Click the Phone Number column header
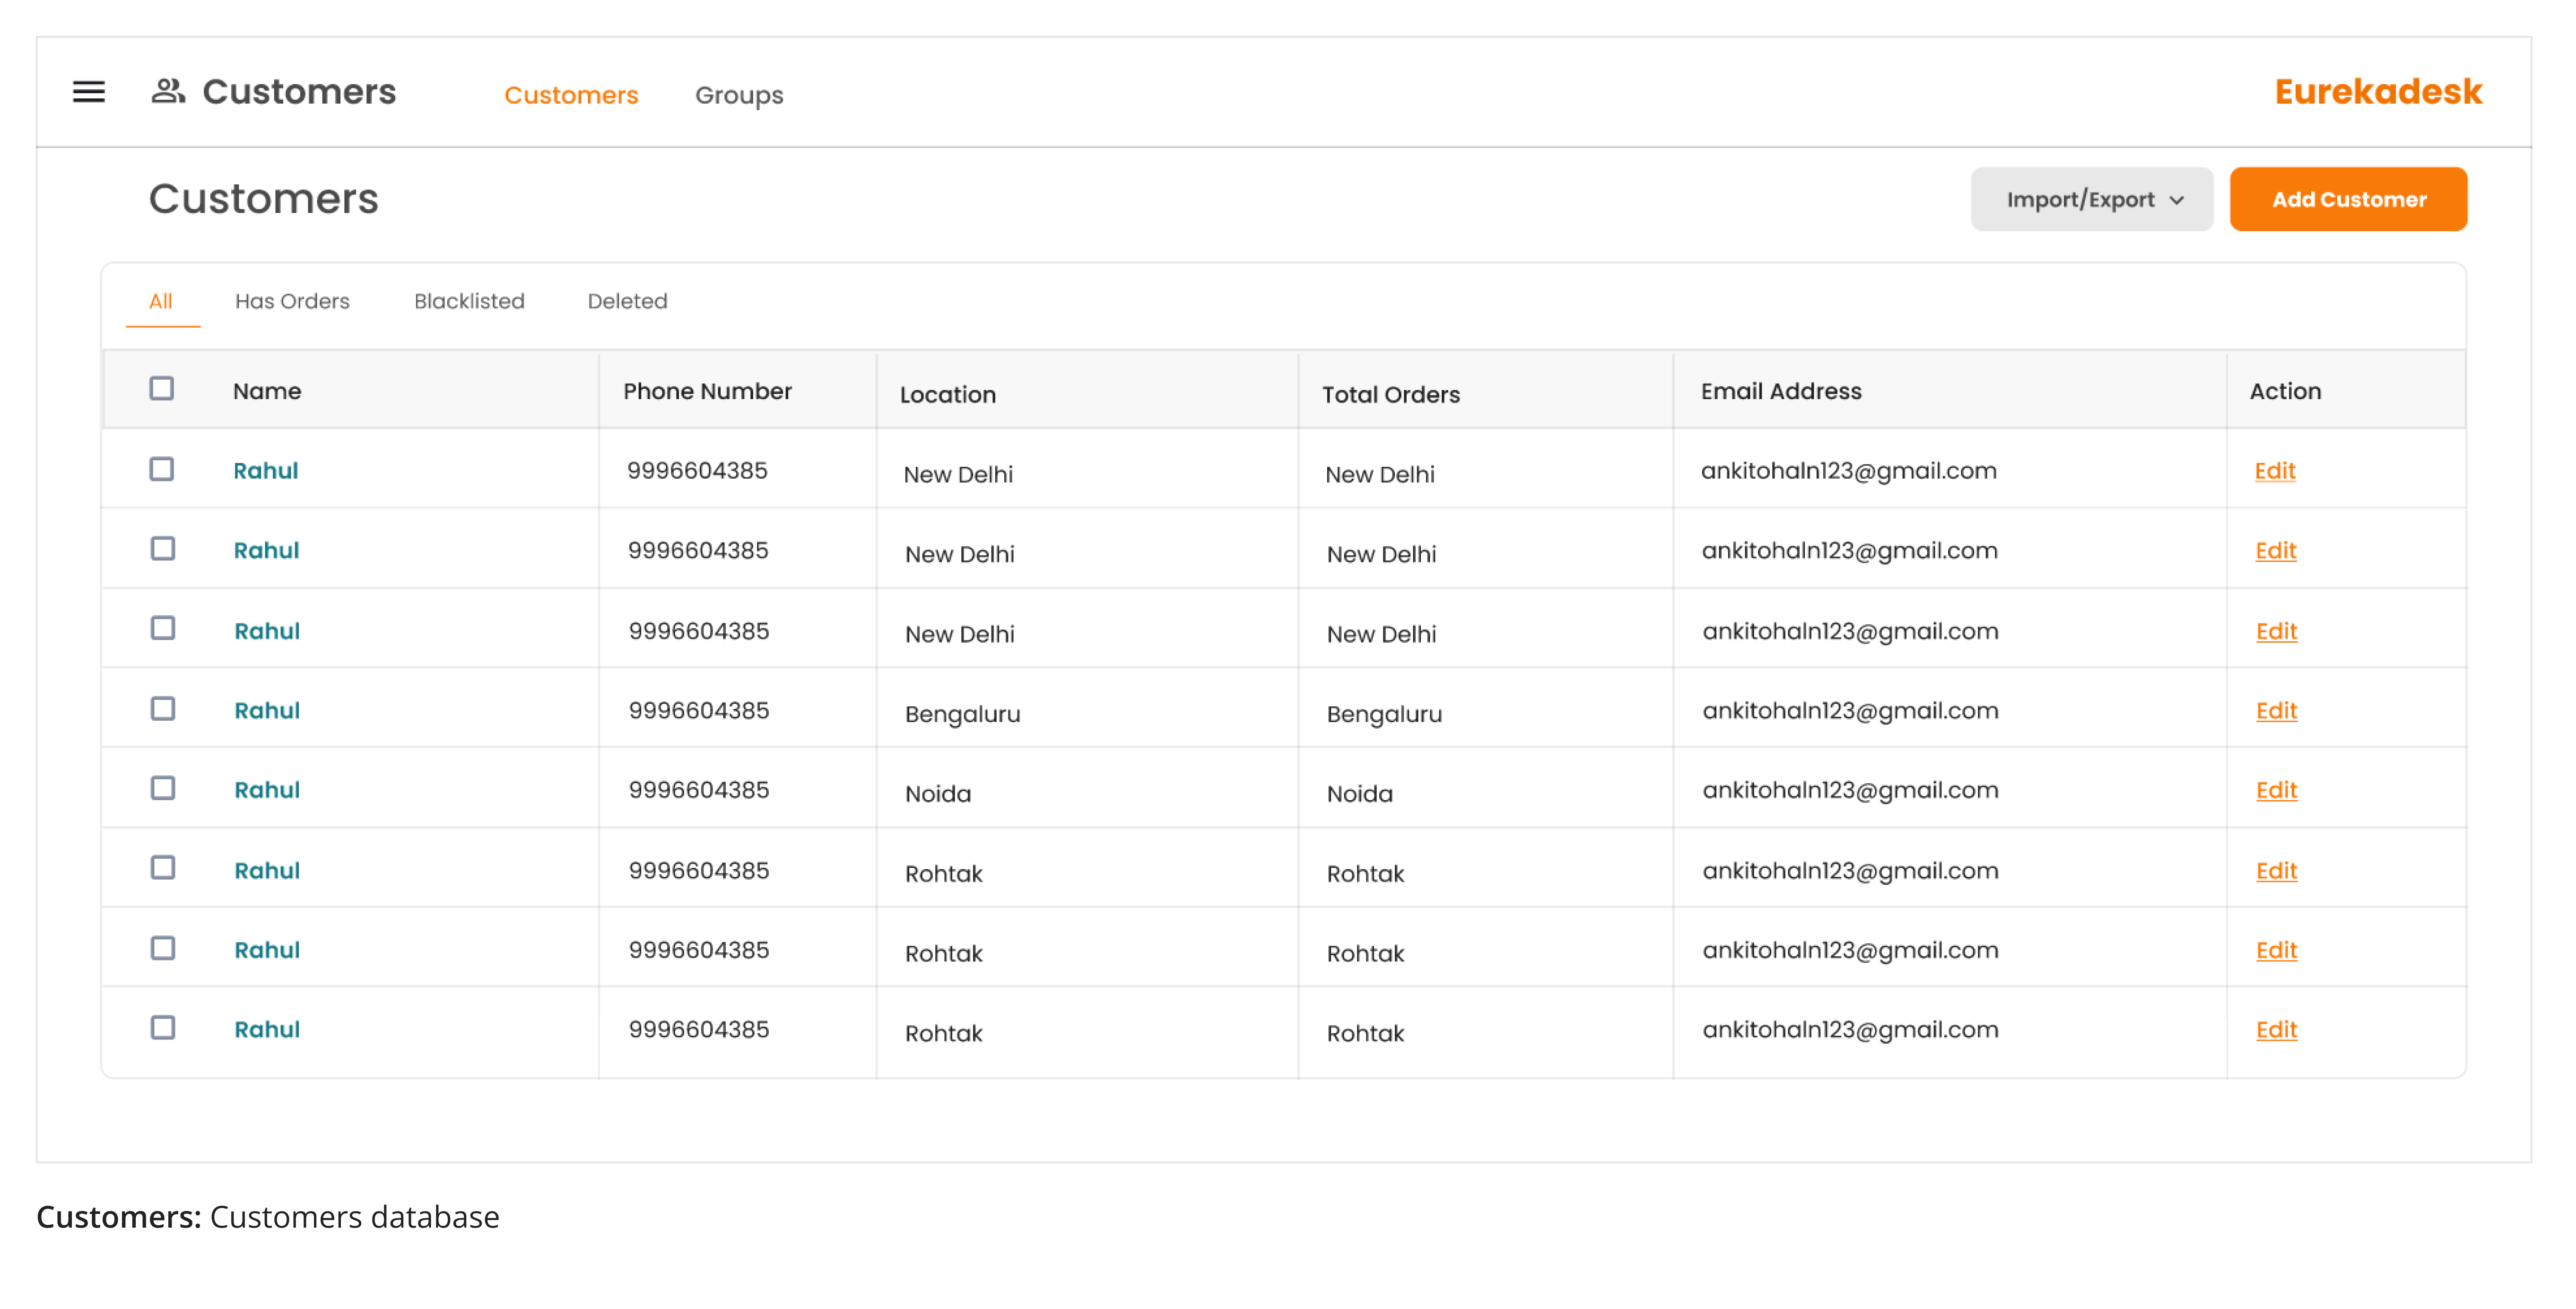This screenshot has width=2576, height=1309. (707, 391)
